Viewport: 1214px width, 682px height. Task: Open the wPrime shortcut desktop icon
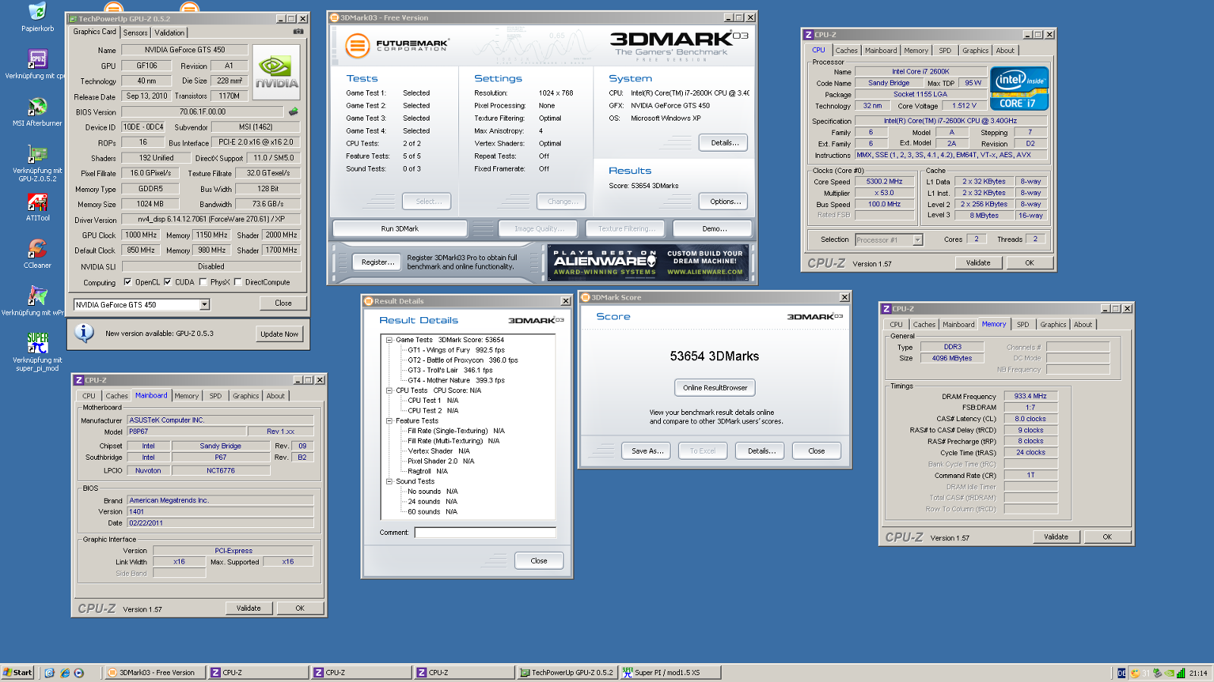[37, 296]
